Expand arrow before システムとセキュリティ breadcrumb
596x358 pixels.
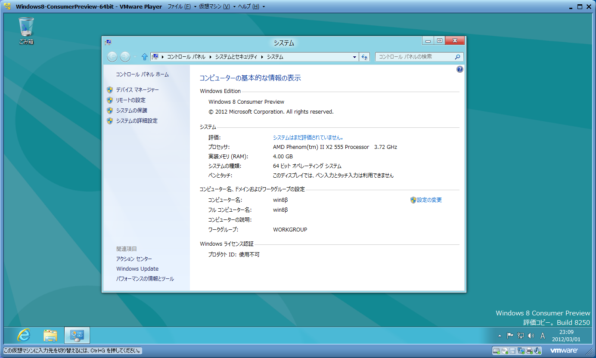tap(211, 57)
